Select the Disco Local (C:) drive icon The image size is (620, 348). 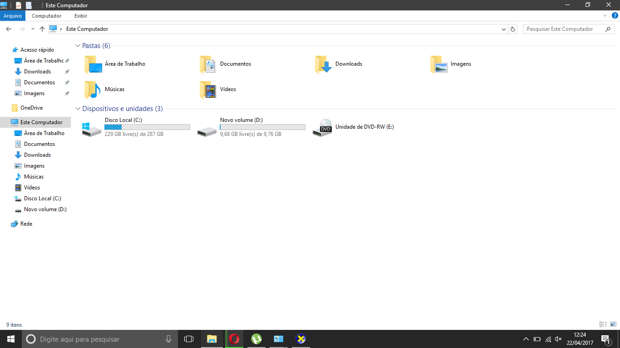pyautogui.click(x=92, y=129)
